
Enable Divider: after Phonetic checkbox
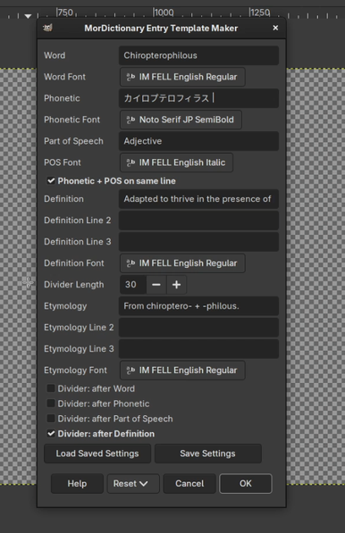[51, 404]
